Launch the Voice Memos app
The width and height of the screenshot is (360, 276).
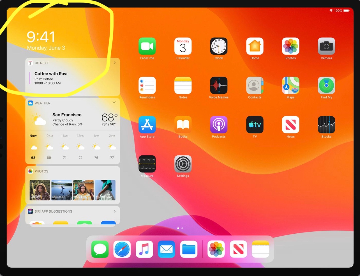coord(219,86)
